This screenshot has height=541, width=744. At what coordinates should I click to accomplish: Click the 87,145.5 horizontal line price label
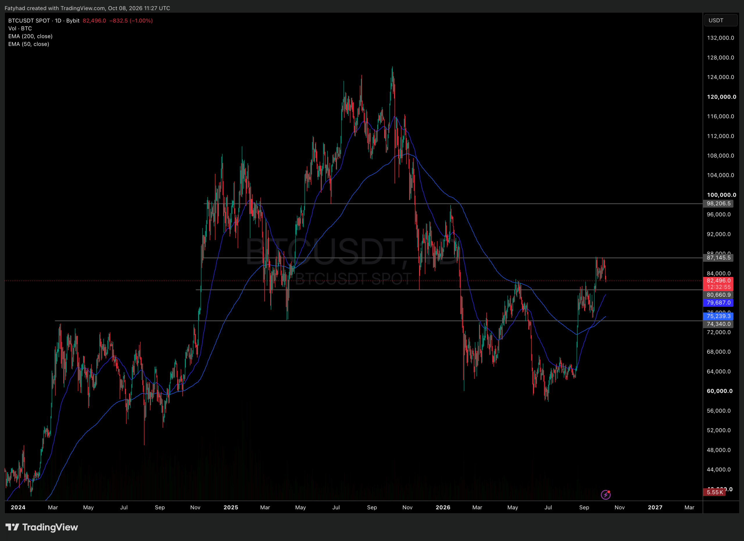(x=718, y=258)
